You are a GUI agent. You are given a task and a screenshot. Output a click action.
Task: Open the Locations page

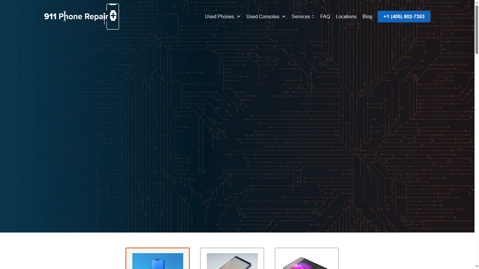pos(346,17)
